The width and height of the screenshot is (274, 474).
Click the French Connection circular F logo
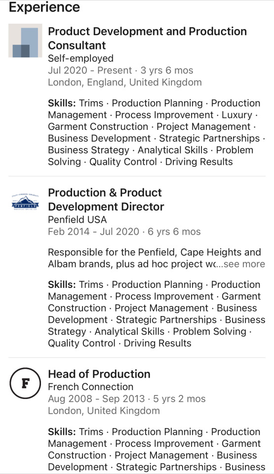[x=25, y=383]
